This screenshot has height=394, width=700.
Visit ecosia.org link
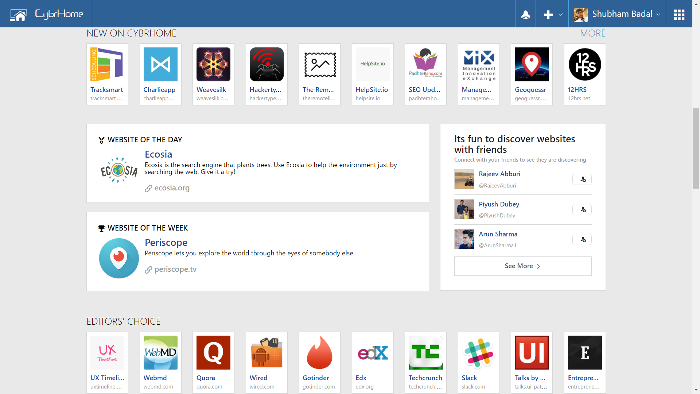pos(172,188)
